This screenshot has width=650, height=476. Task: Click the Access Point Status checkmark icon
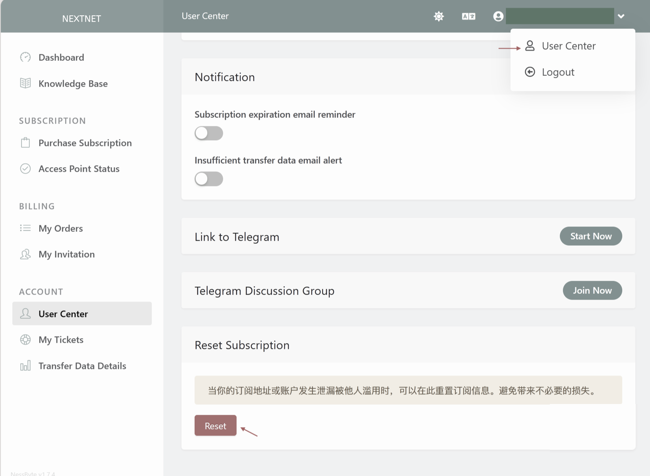pos(25,169)
